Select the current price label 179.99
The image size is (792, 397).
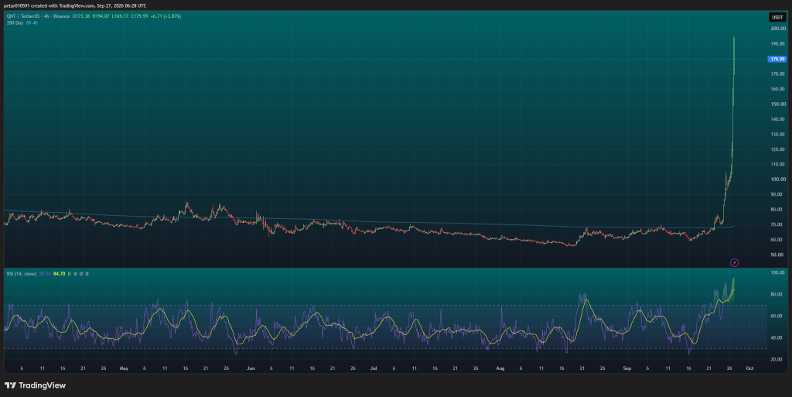(777, 59)
